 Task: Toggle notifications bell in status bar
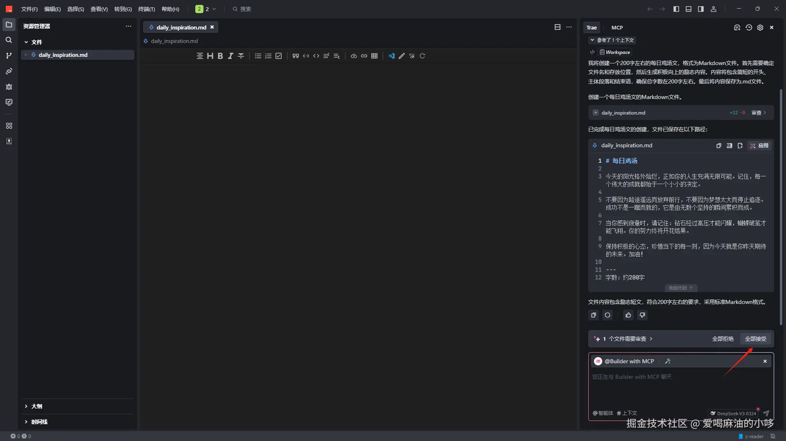click(x=773, y=436)
